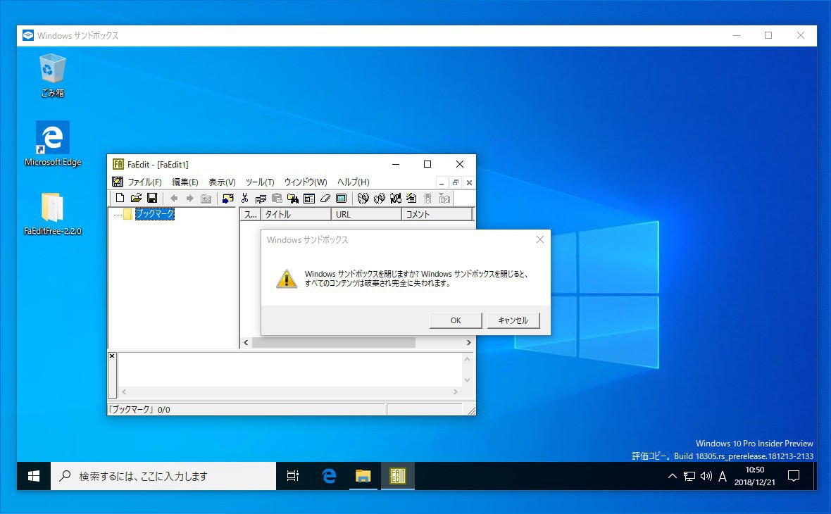Click キャンセル in the sandbox dialog
831x514 pixels.
coord(513,320)
